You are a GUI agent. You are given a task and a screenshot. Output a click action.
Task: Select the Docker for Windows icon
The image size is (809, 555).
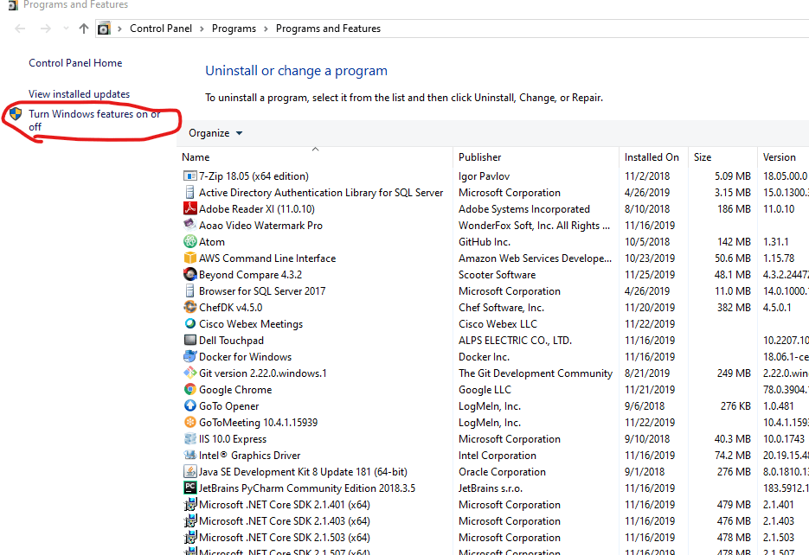tap(189, 357)
